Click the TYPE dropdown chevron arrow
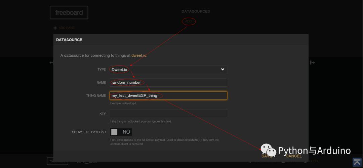Screen dimensions: 363x168 click(x=223, y=70)
